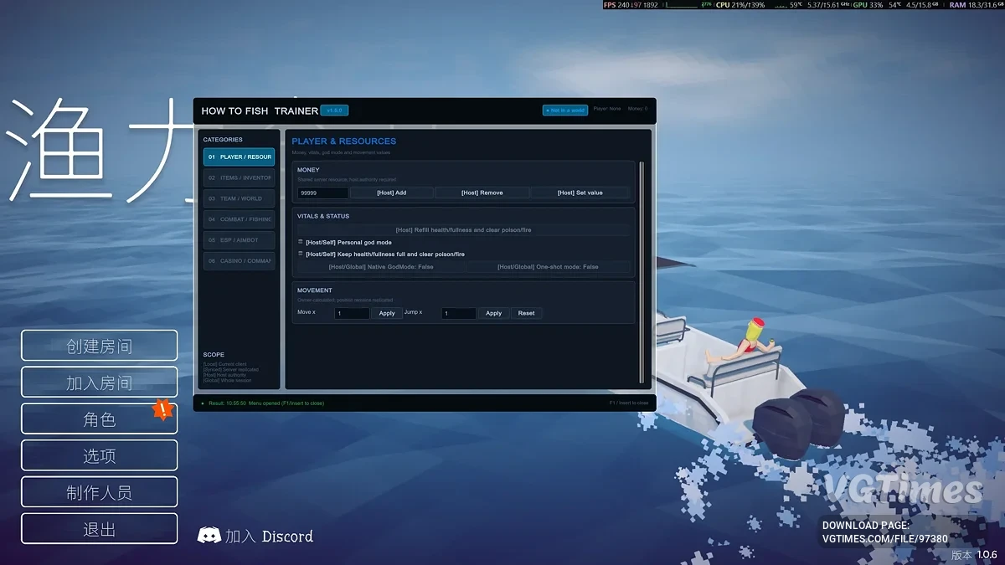Click the orange exclamation badge on 角色
Image resolution: width=1005 pixels, height=565 pixels.
(x=163, y=409)
